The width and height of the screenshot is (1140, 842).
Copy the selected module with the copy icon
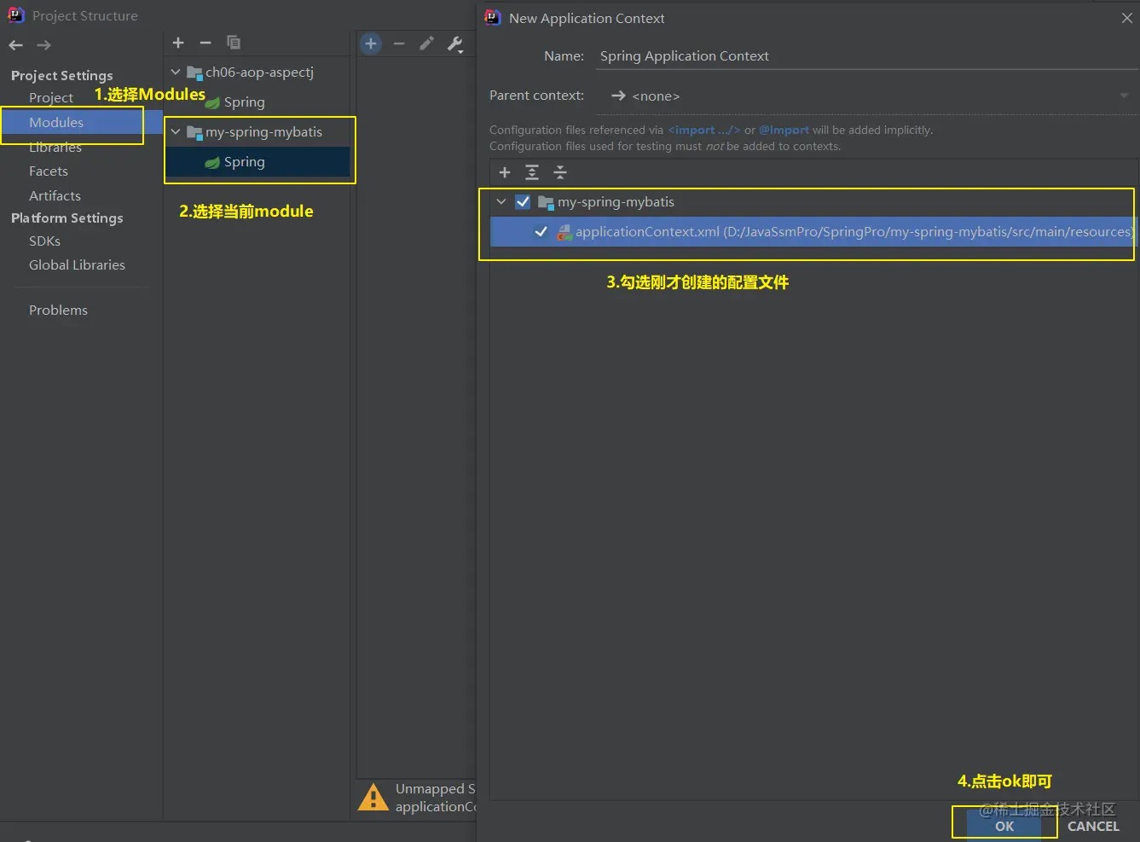[234, 43]
